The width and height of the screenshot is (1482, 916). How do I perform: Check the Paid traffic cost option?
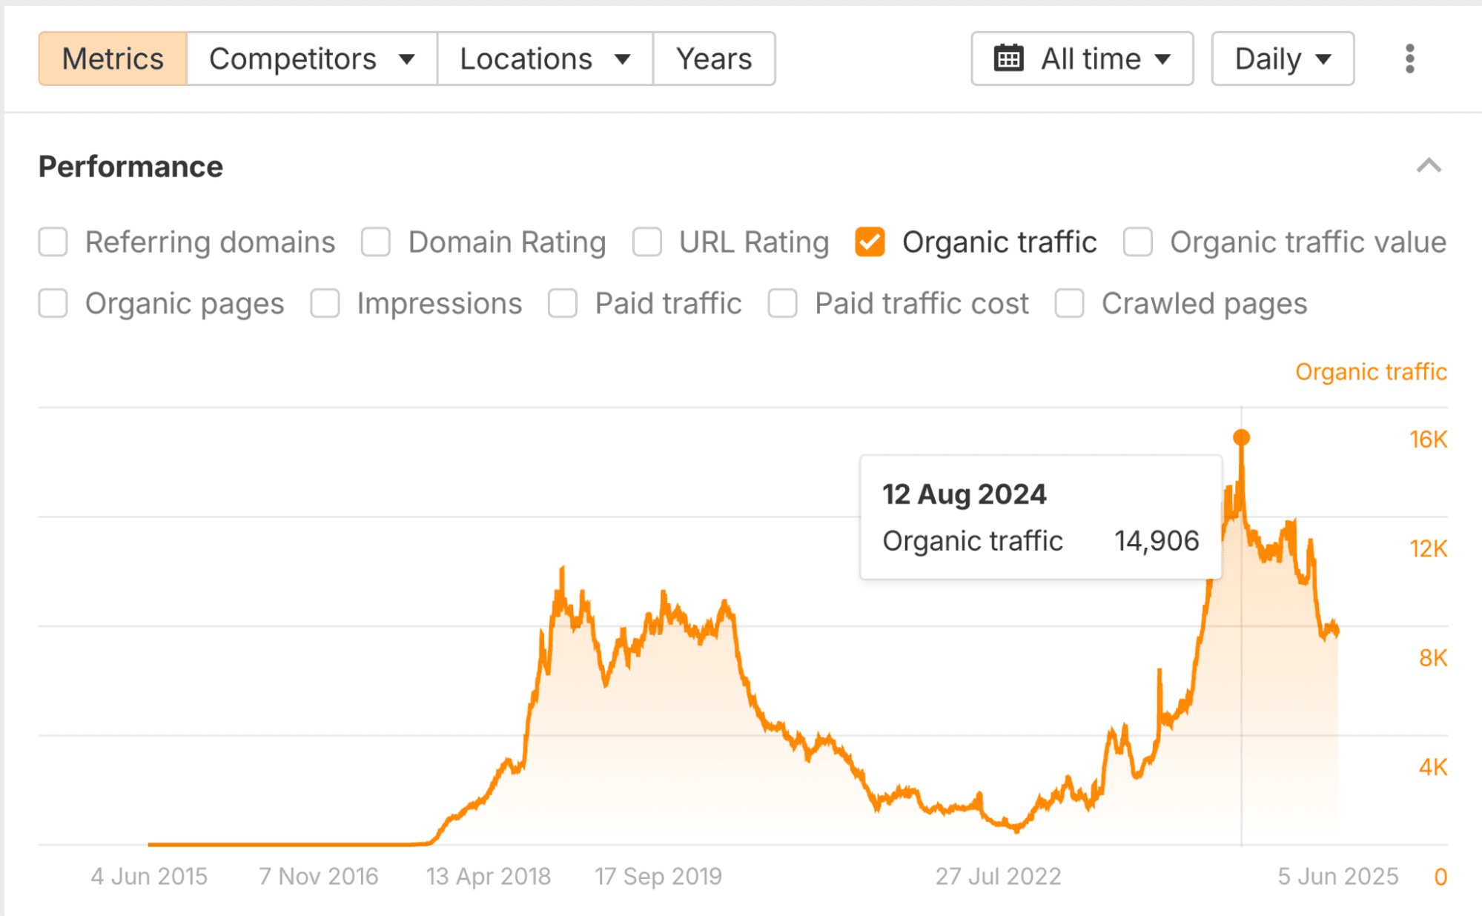click(783, 304)
